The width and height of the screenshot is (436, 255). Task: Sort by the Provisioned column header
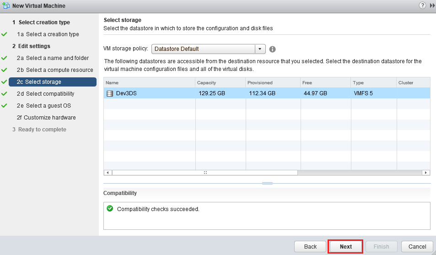(x=273, y=83)
